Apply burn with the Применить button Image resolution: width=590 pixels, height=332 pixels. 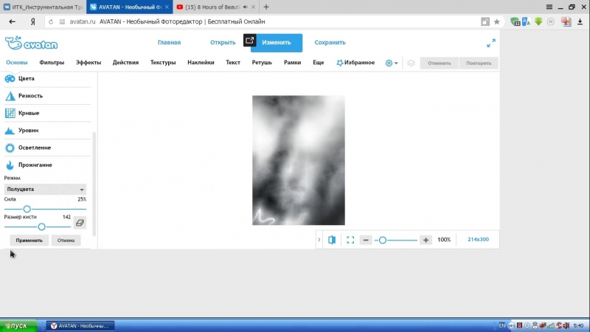pyautogui.click(x=29, y=241)
